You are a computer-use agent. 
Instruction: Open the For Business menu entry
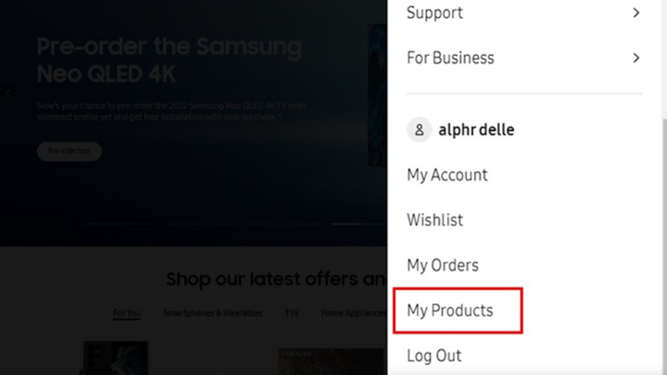click(x=450, y=58)
